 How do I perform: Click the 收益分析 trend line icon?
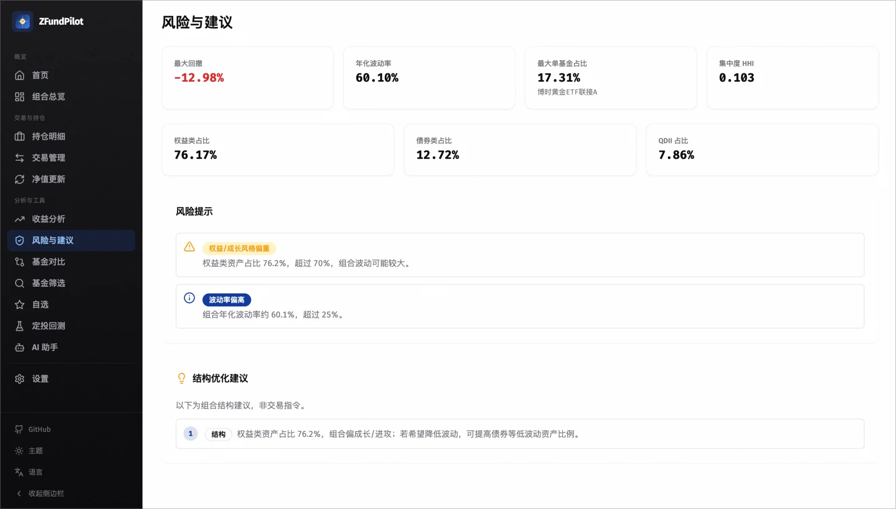point(20,219)
